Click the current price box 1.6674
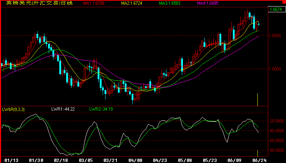Viewport: 286px width, 163px height. pyautogui.click(x=276, y=10)
